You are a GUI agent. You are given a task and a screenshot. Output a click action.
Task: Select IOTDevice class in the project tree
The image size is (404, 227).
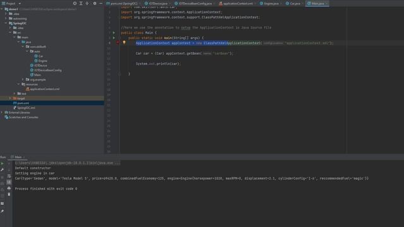click(39, 66)
